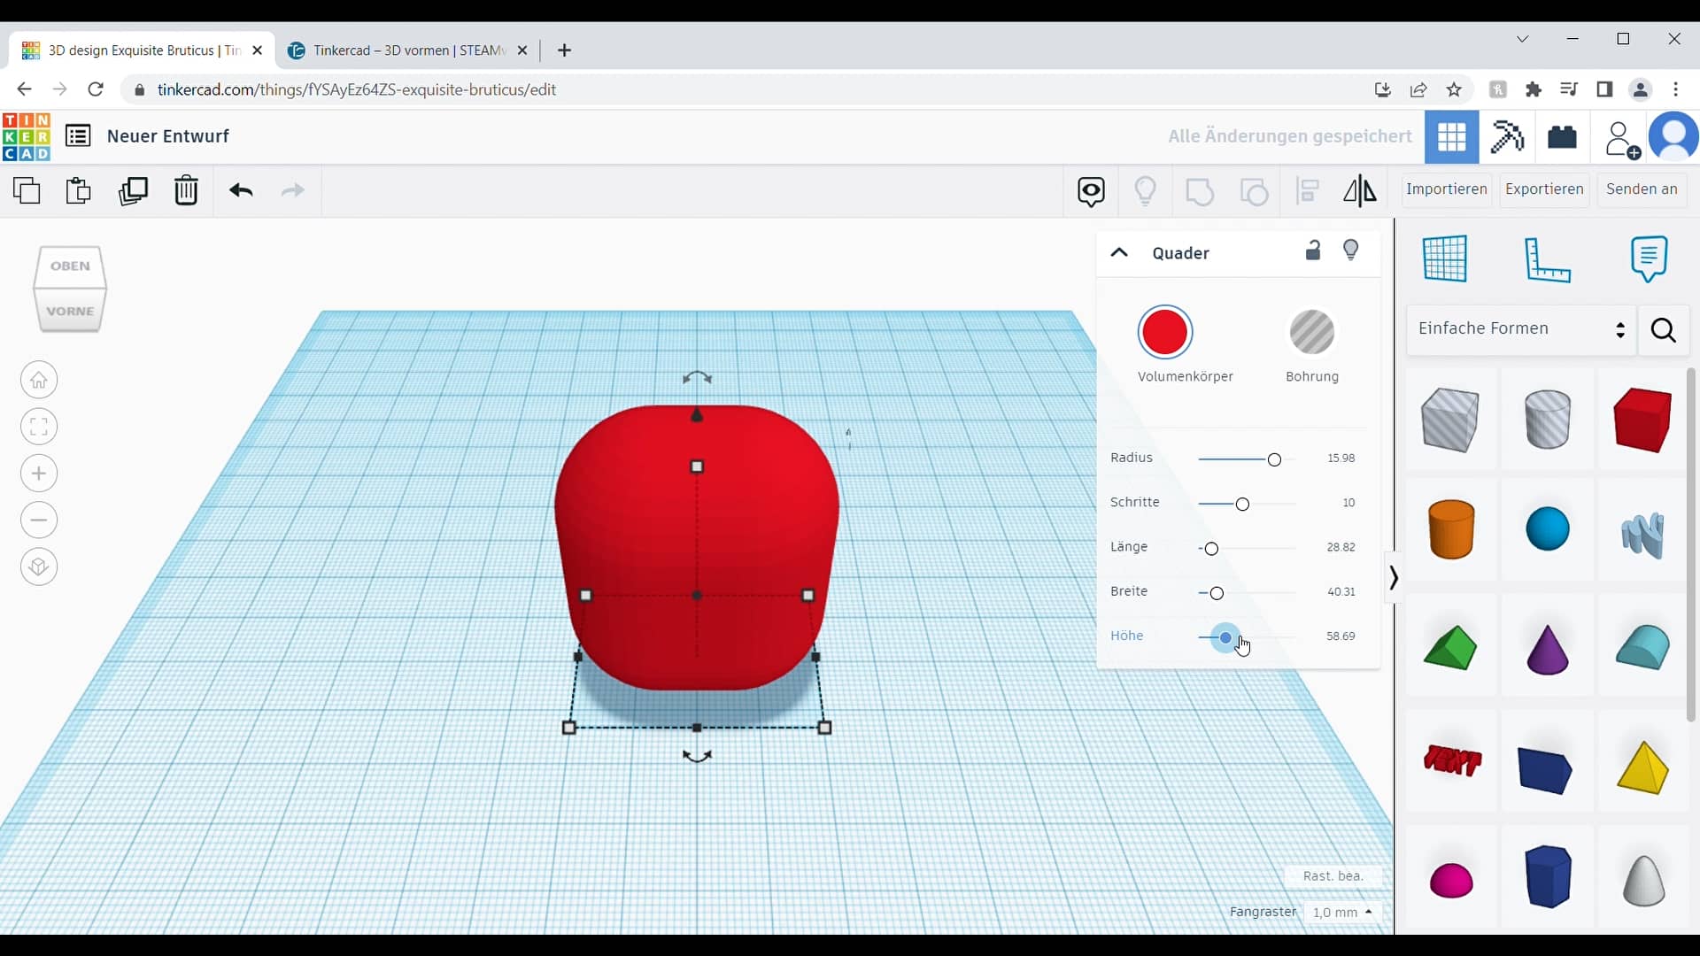Zoom in with plus button
The height and width of the screenshot is (956, 1700).
click(x=39, y=474)
